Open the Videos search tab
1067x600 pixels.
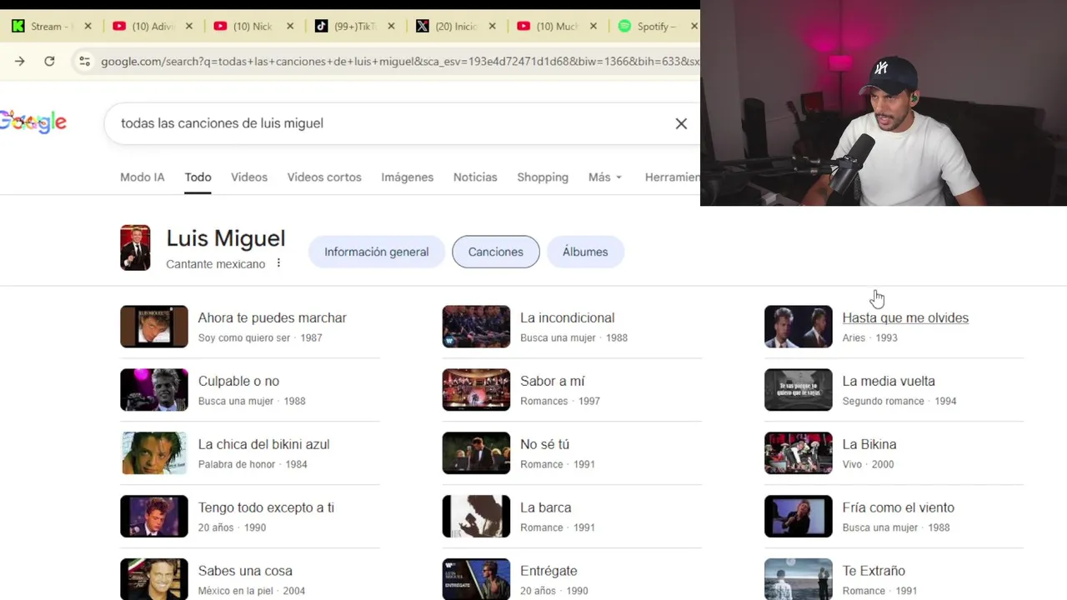point(249,177)
